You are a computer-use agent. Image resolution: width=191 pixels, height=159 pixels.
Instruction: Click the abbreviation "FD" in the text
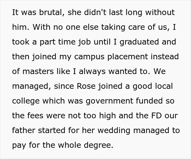pos(156,116)
